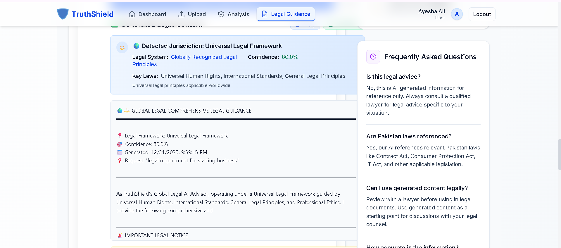Click the Analysis shield-check icon
This screenshot has width=561, height=248.
[x=221, y=14]
